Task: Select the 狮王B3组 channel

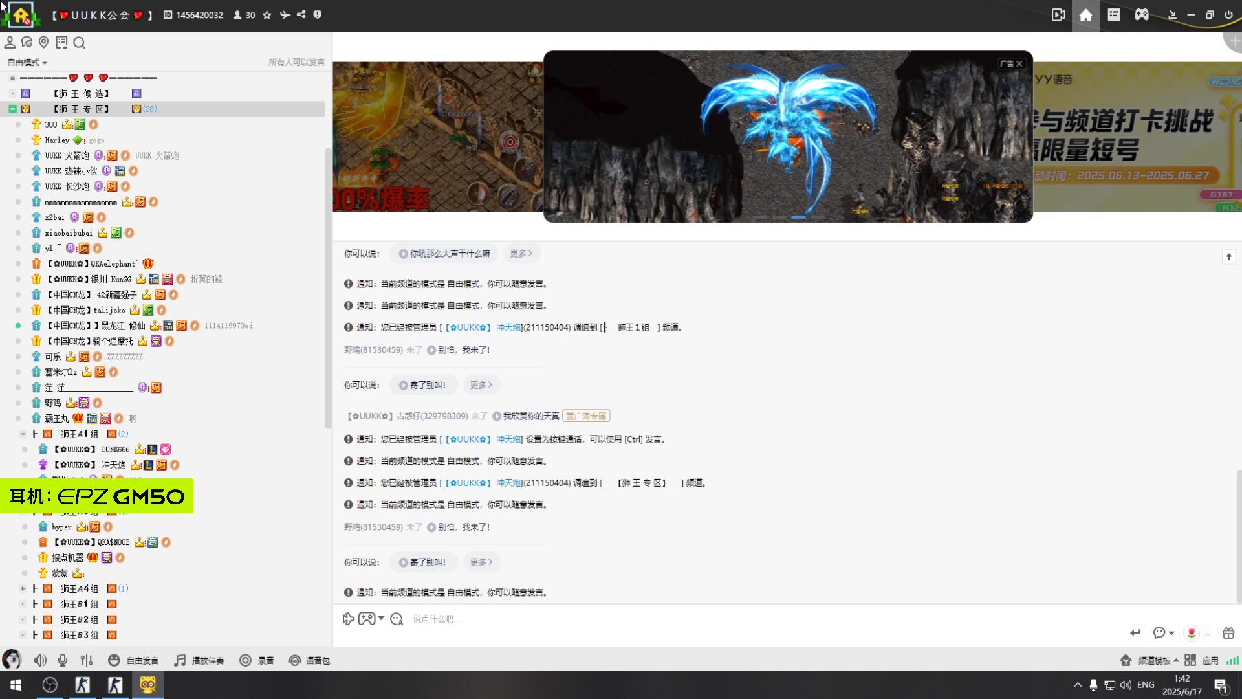Action: click(x=79, y=635)
